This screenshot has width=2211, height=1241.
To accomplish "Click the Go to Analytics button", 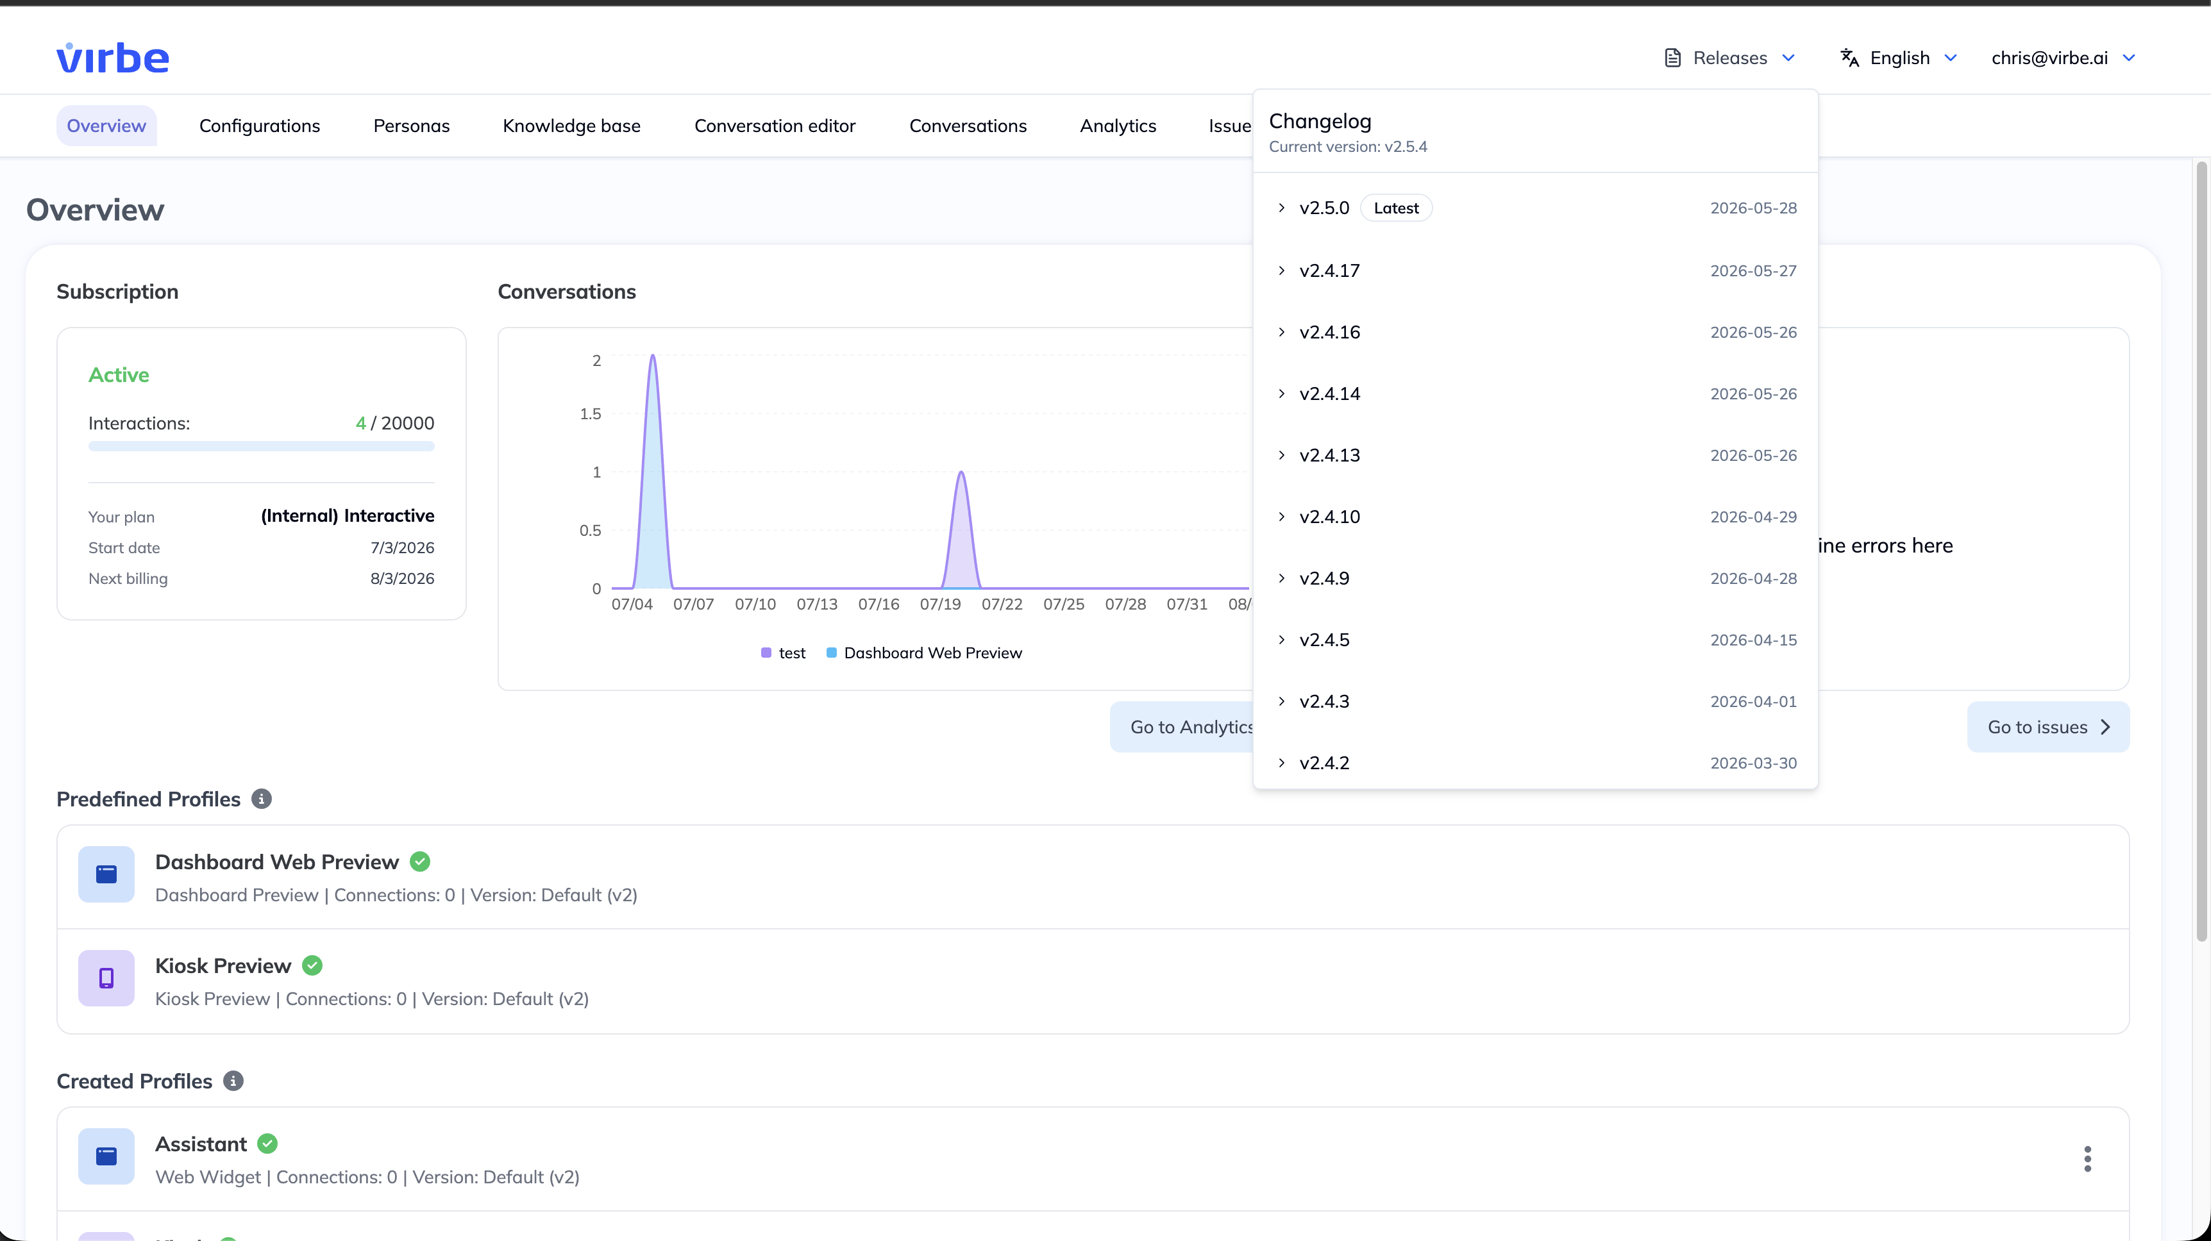I will (1182, 727).
